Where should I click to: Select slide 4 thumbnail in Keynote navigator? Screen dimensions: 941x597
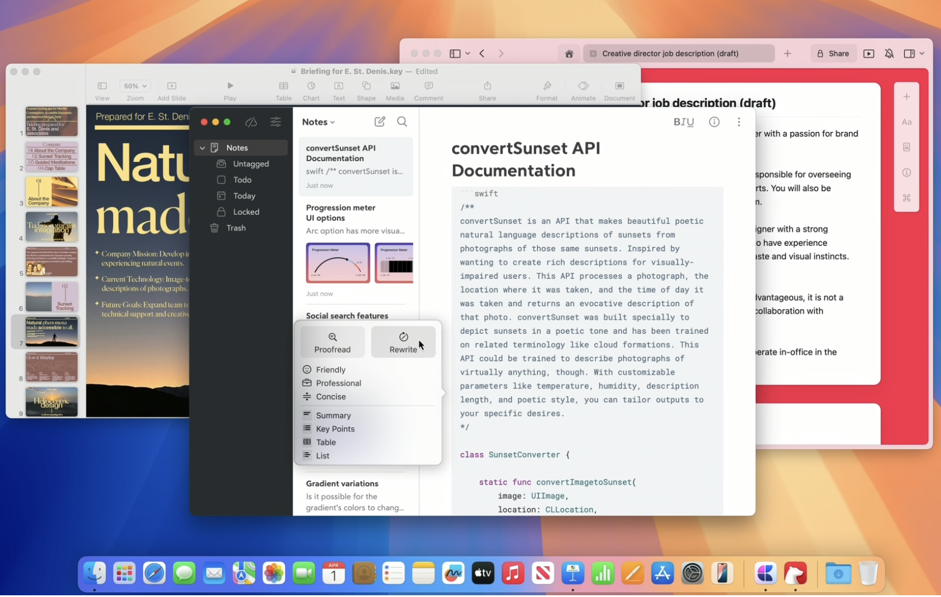point(51,226)
